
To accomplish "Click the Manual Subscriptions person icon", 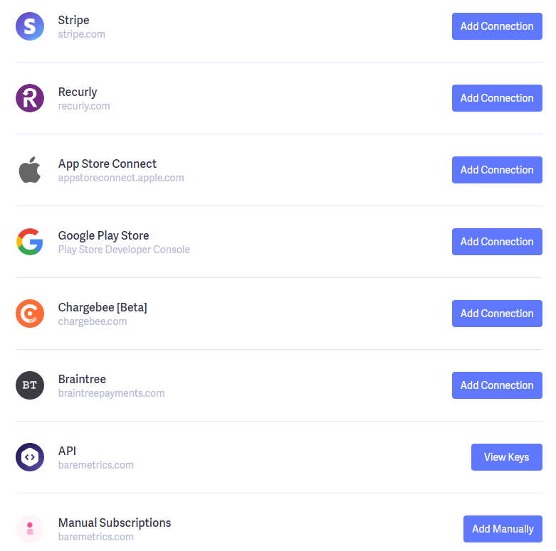I will click(x=30, y=529).
